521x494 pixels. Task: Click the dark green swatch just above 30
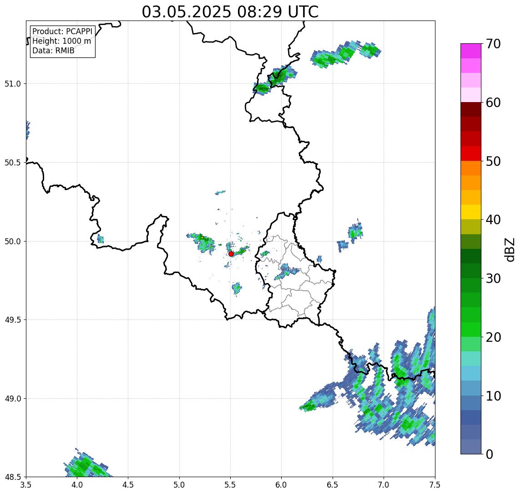471,271
